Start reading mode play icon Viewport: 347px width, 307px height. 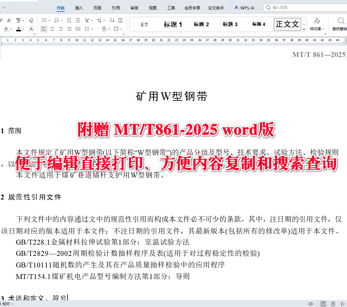coord(343,304)
